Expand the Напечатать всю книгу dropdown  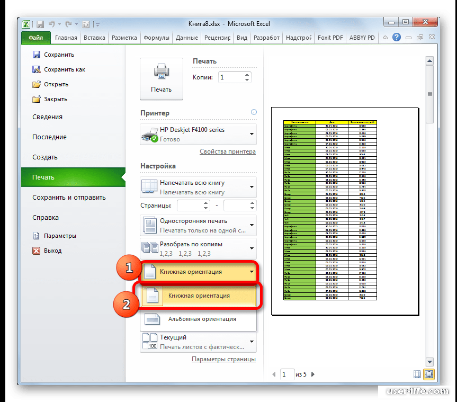(x=198, y=187)
